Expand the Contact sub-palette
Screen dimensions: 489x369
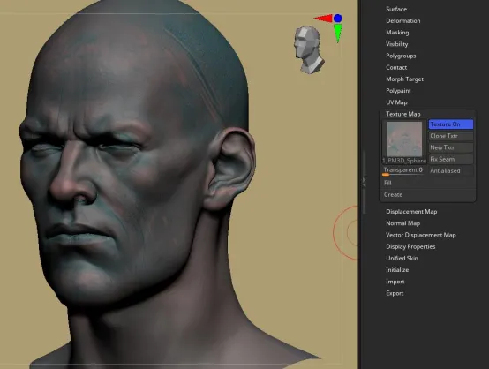click(x=396, y=67)
